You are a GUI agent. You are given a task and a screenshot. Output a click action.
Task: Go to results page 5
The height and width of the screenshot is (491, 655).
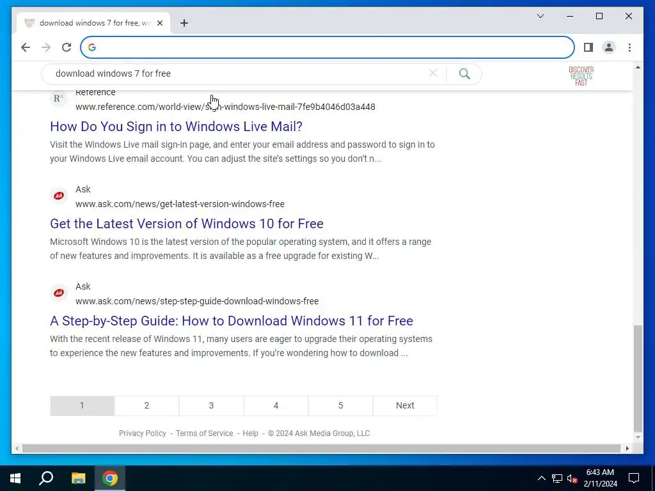click(x=340, y=405)
